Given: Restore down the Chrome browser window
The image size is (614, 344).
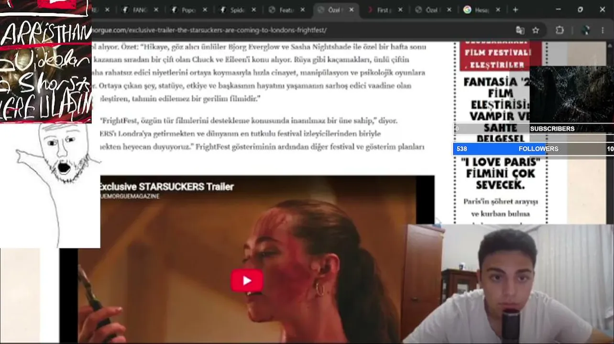Looking at the screenshot, I should click(580, 10).
